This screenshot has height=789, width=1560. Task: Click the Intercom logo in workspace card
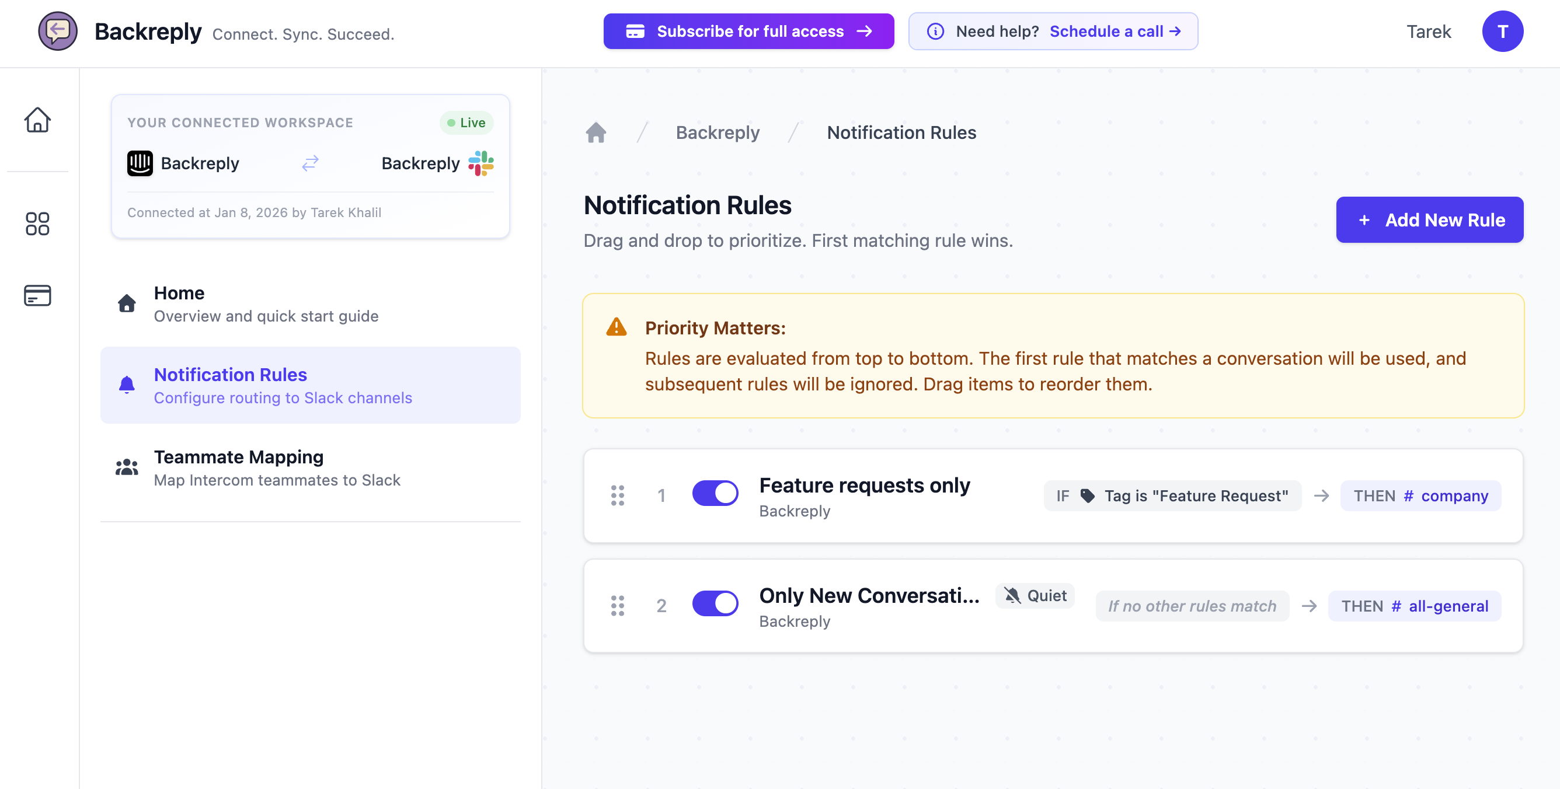coord(140,163)
